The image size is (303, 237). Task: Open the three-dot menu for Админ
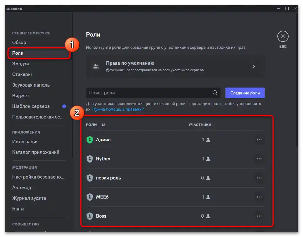pyautogui.click(x=259, y=140)
